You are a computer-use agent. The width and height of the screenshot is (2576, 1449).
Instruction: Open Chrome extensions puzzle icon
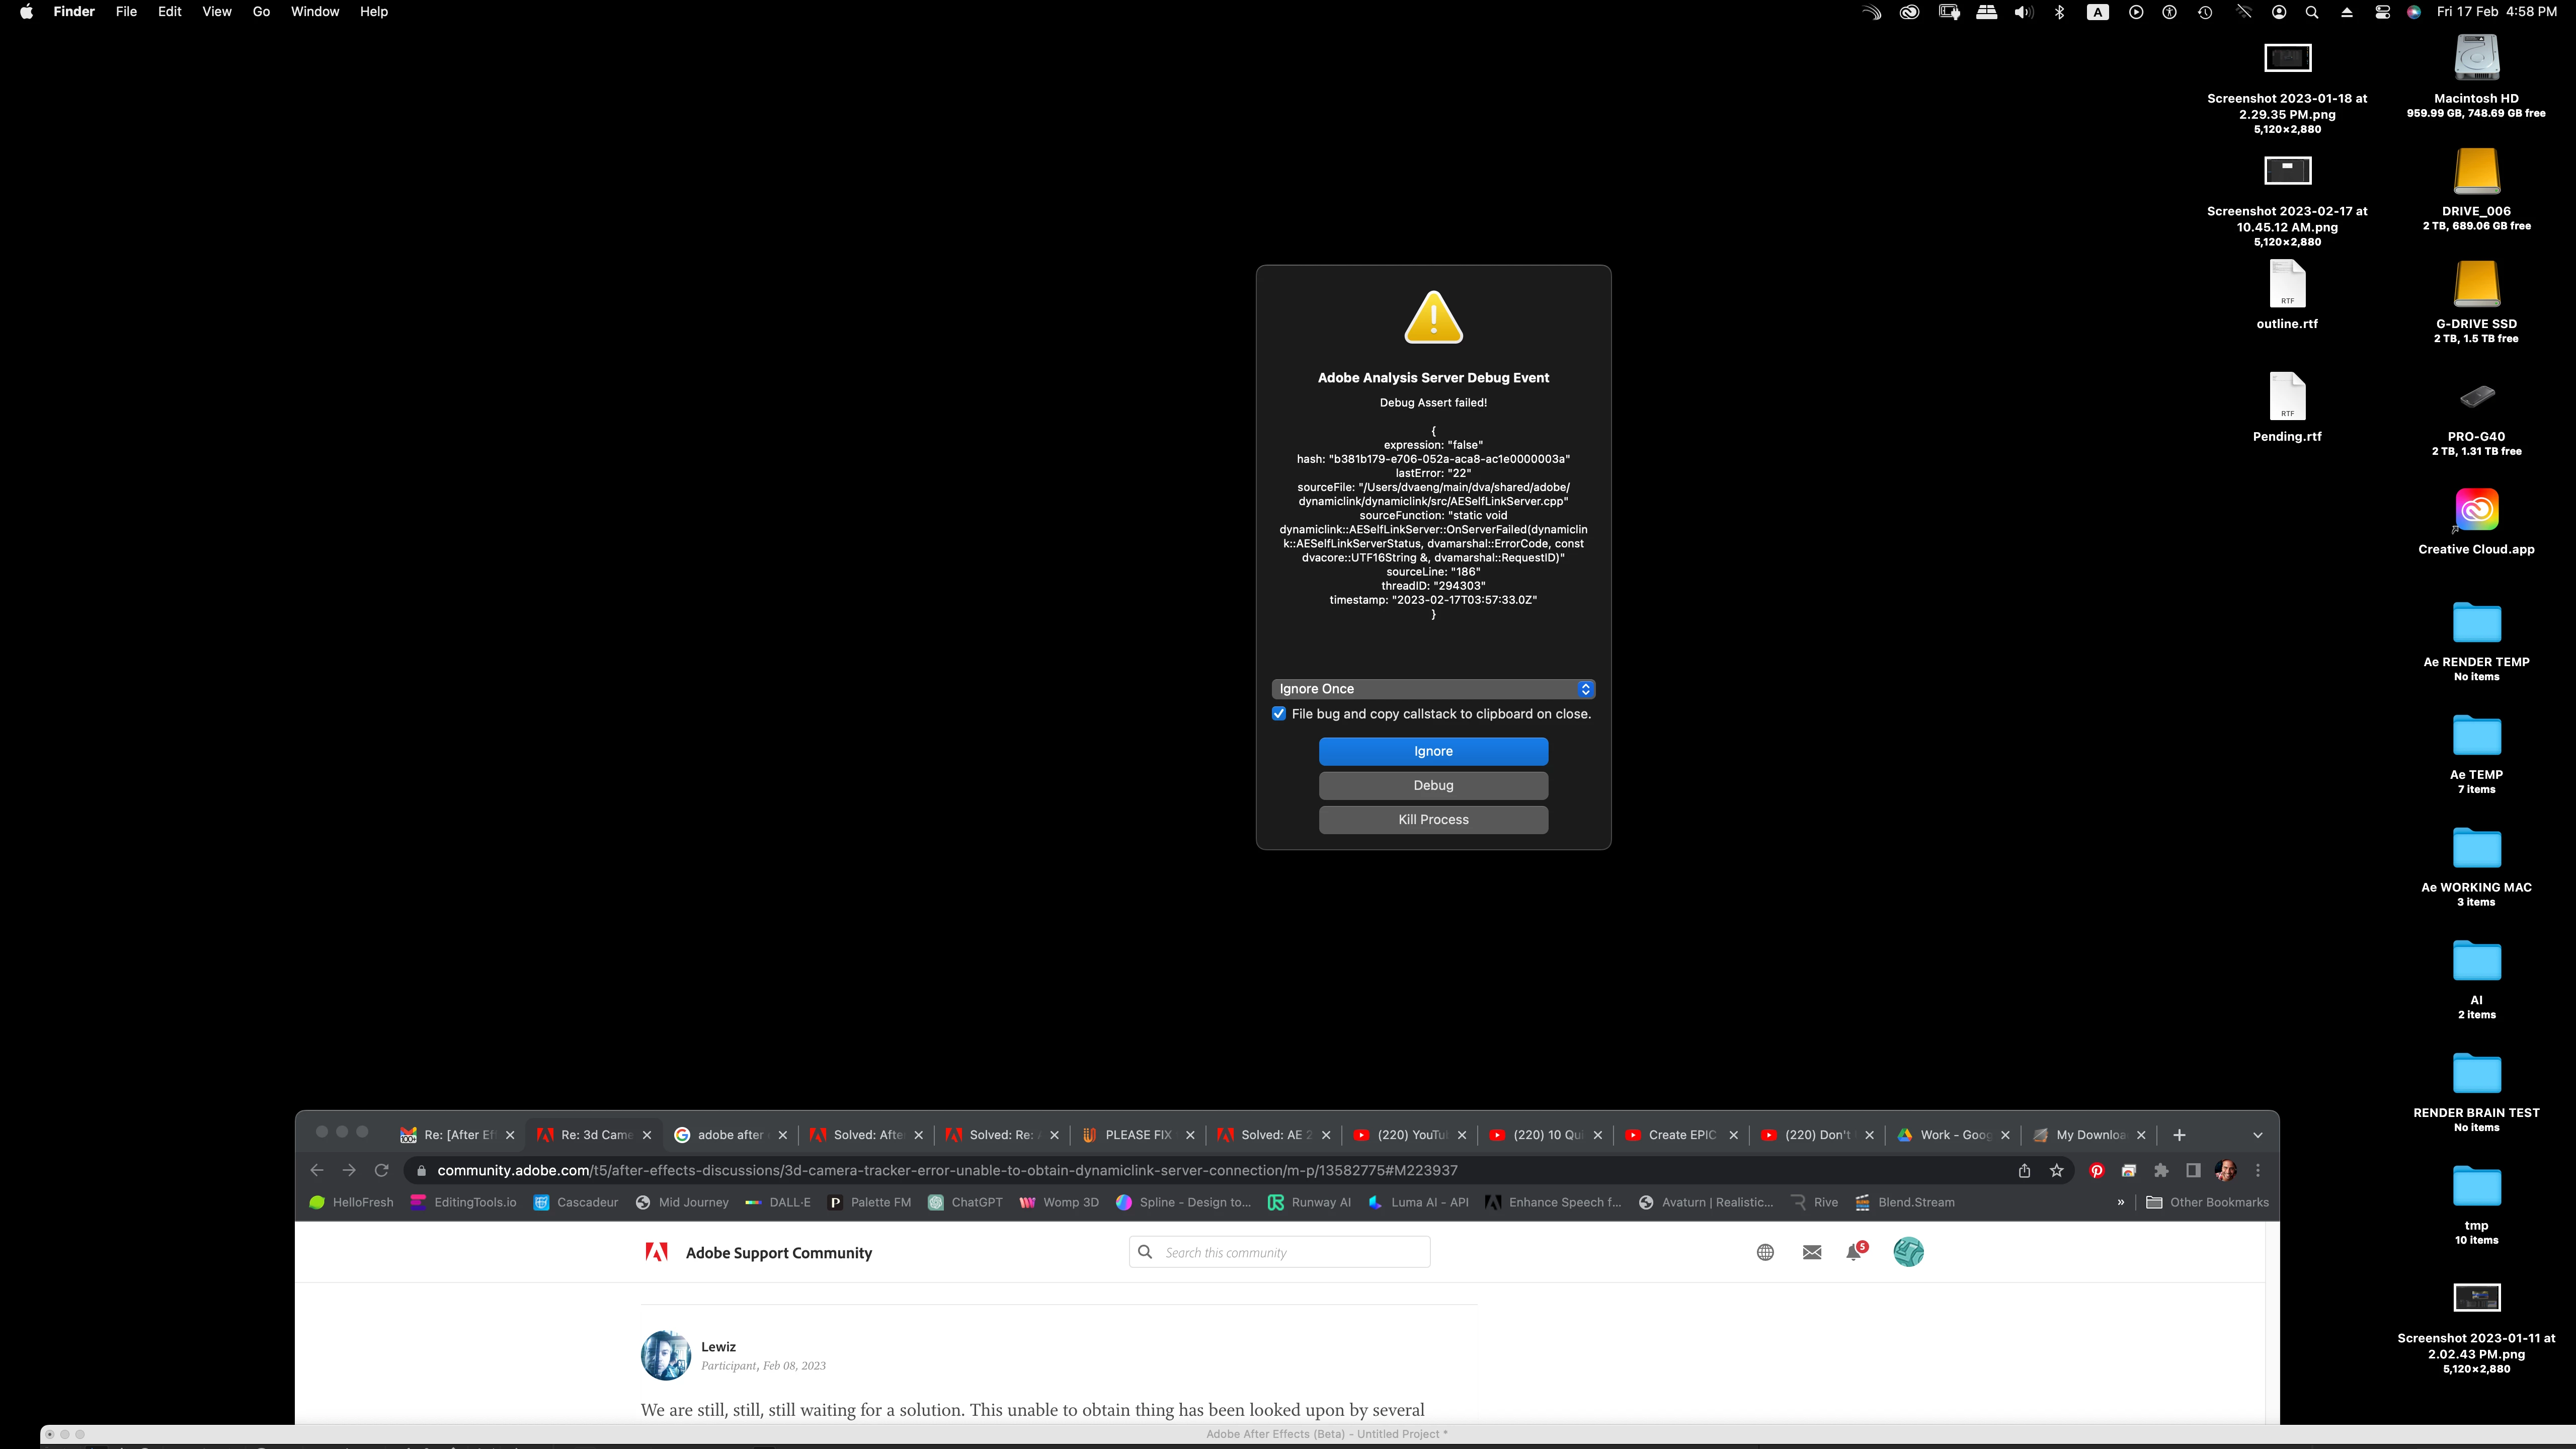coord(2161,1170)
